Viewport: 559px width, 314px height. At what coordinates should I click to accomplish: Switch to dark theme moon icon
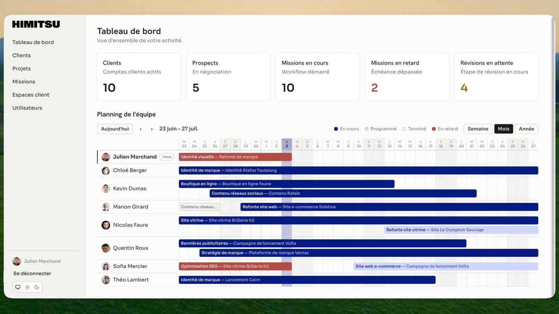click(37, 287)
